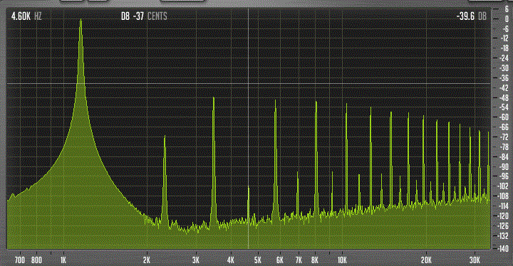Click the 1K frequency axis label
The height and width of the screenshot is (266, 513).
pos(63,260)
